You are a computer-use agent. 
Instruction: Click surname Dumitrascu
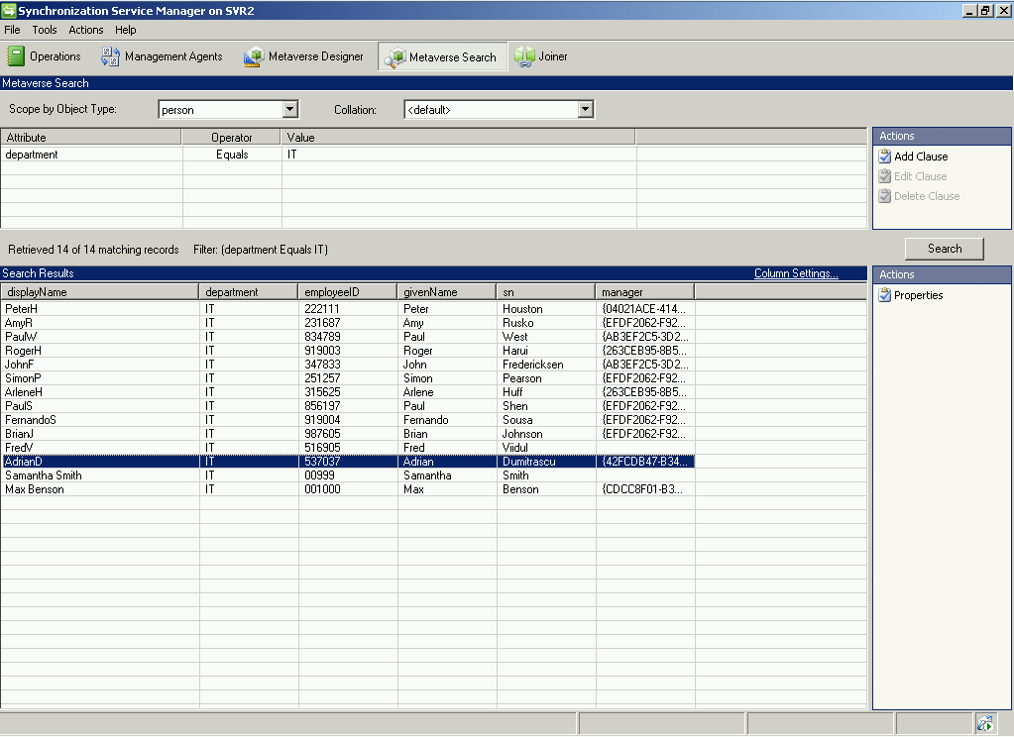[x=529, y=462]
